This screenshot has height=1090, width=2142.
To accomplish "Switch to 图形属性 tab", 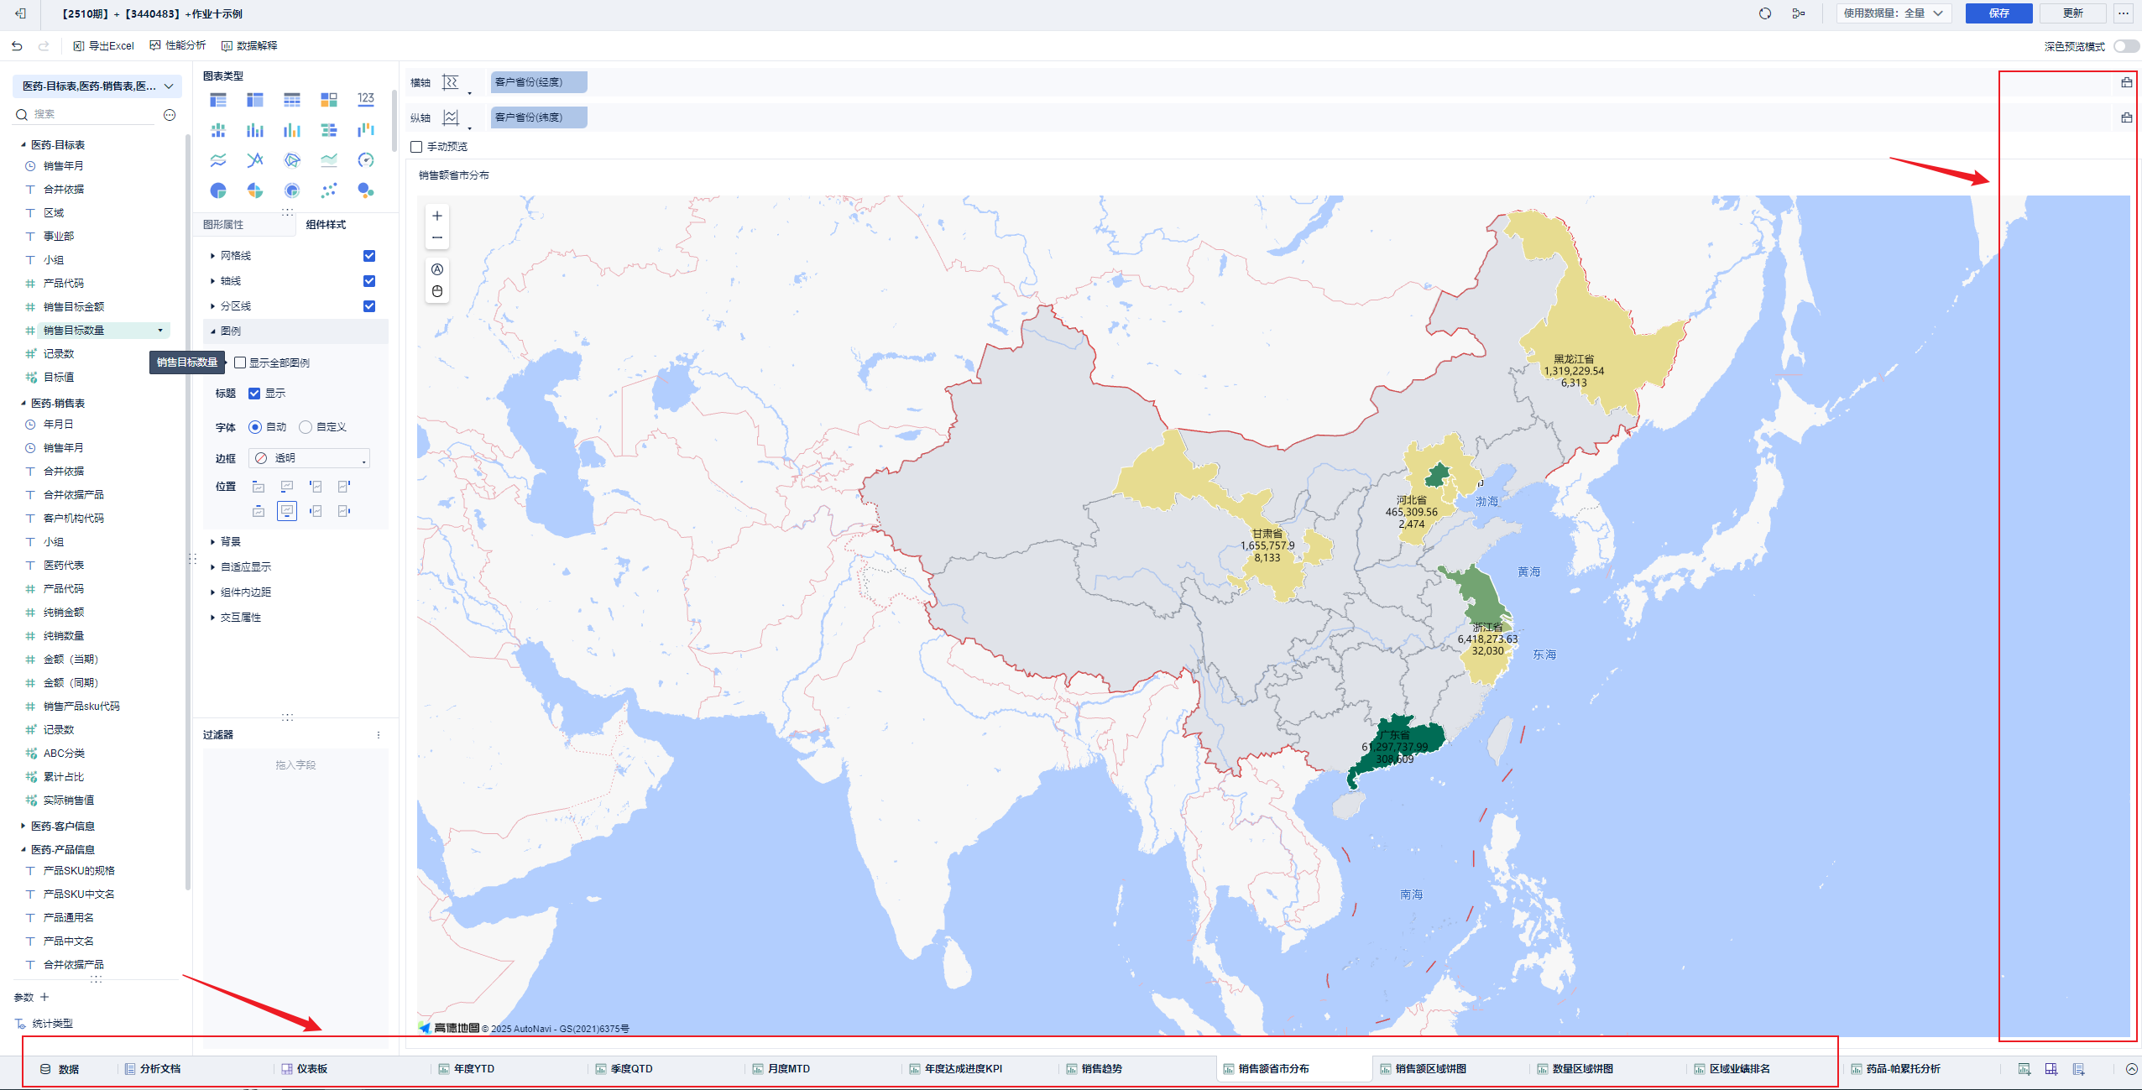I will pos(223,225).
